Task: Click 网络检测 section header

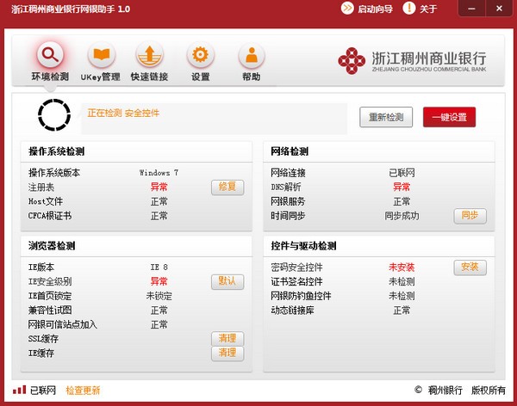Action: [290, 151]
